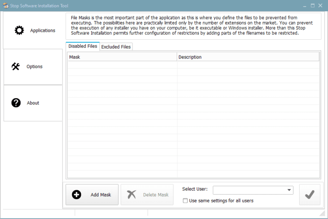Click the Add Mask button label
Screen dimensions: 328x219
[x=101, y=195]
